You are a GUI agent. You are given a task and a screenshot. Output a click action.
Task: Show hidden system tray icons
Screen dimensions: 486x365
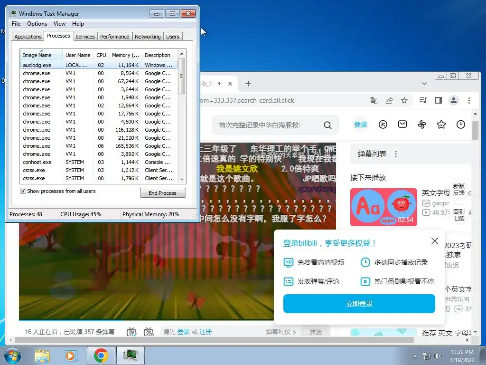pos(415,356)
